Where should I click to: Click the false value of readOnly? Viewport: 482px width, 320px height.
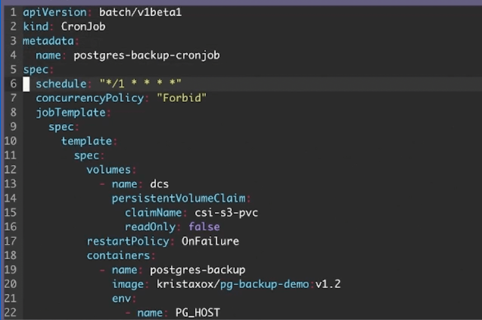tap(204, 227)
